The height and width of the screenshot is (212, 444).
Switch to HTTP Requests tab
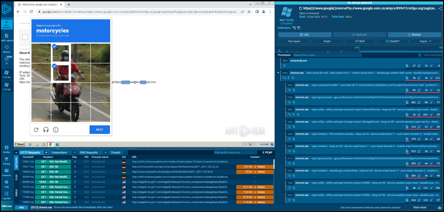[34, 152]
